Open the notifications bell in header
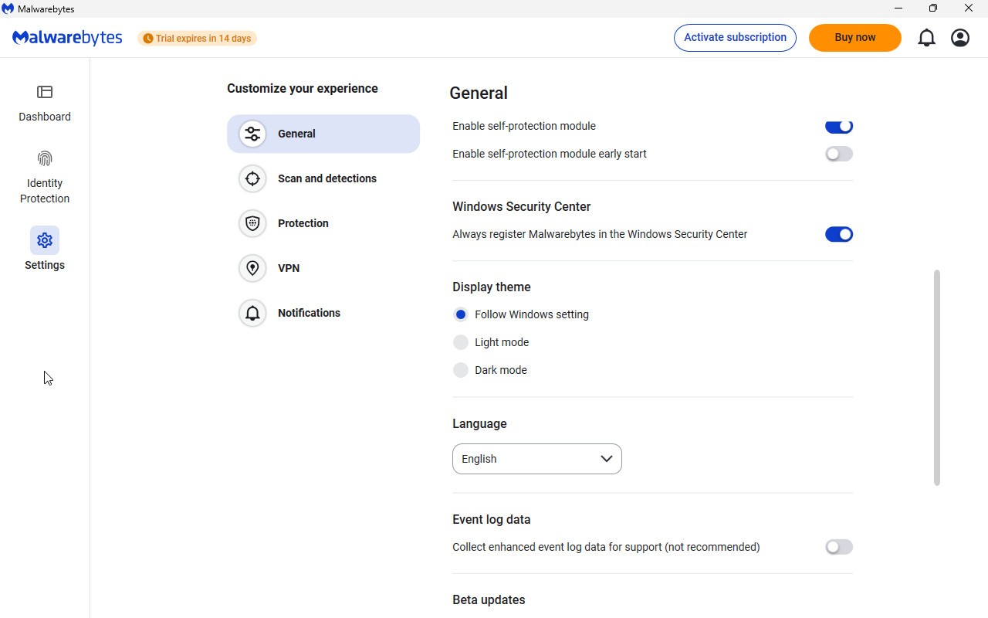The height and width of the screenshot is (618, 988). [926, 38]
